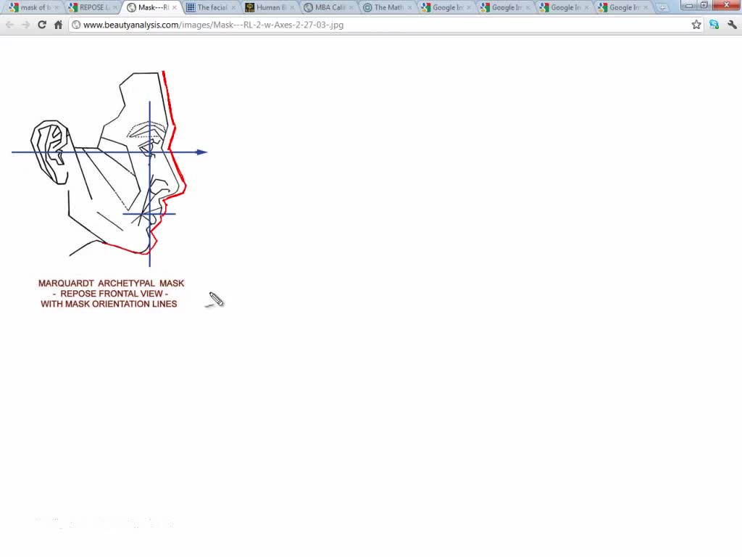The image size is (742, 557).
Task: Open the Chrome wrench settings menu
Action: click(x=732, y=25)
